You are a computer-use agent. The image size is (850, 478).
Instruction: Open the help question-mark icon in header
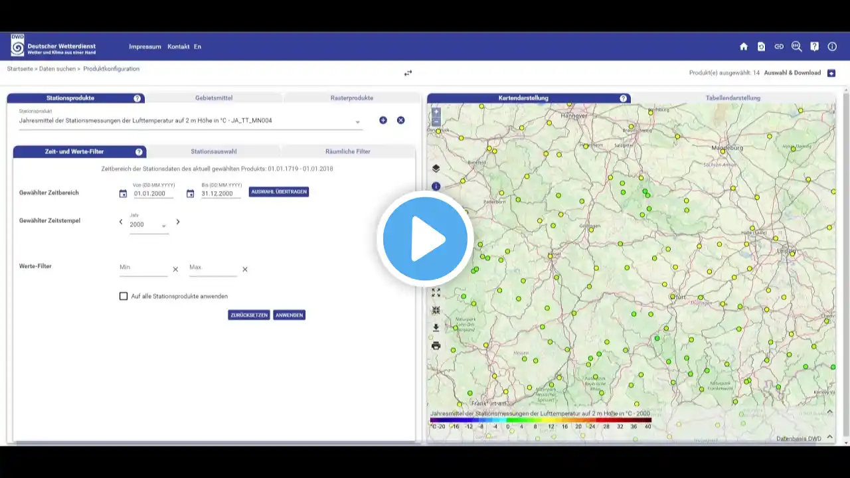coord(815,46)
